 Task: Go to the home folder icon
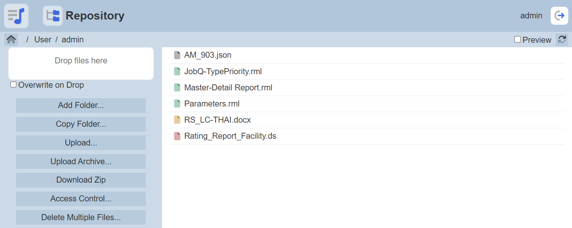(x=11, y=39)
